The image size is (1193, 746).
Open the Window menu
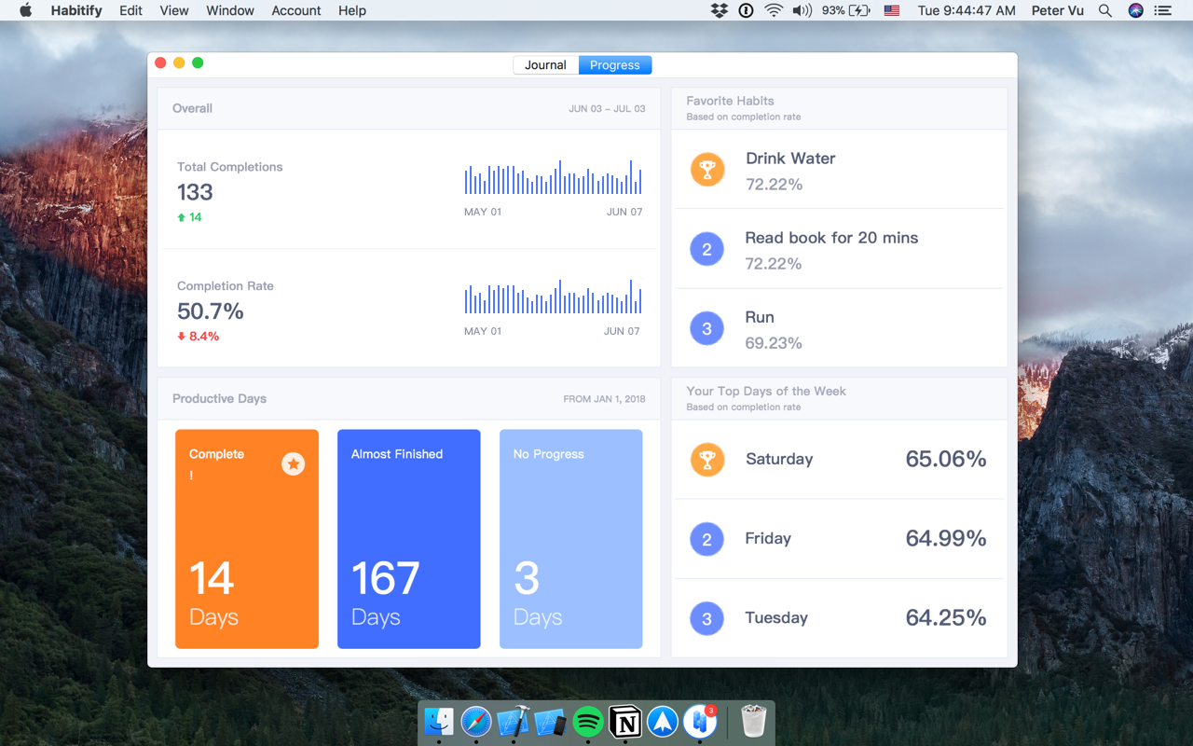(x=229, y=10)
